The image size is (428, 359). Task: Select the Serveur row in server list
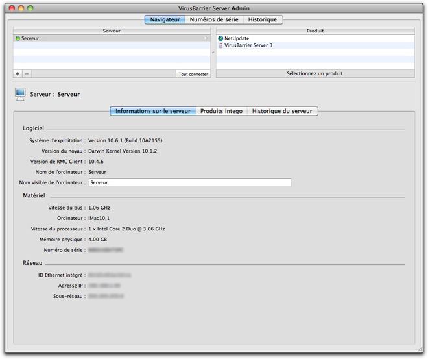[x=112, y=38]
